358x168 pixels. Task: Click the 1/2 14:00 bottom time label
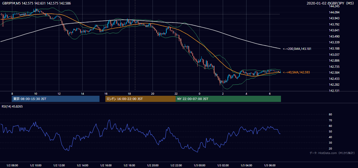[82, 165]
